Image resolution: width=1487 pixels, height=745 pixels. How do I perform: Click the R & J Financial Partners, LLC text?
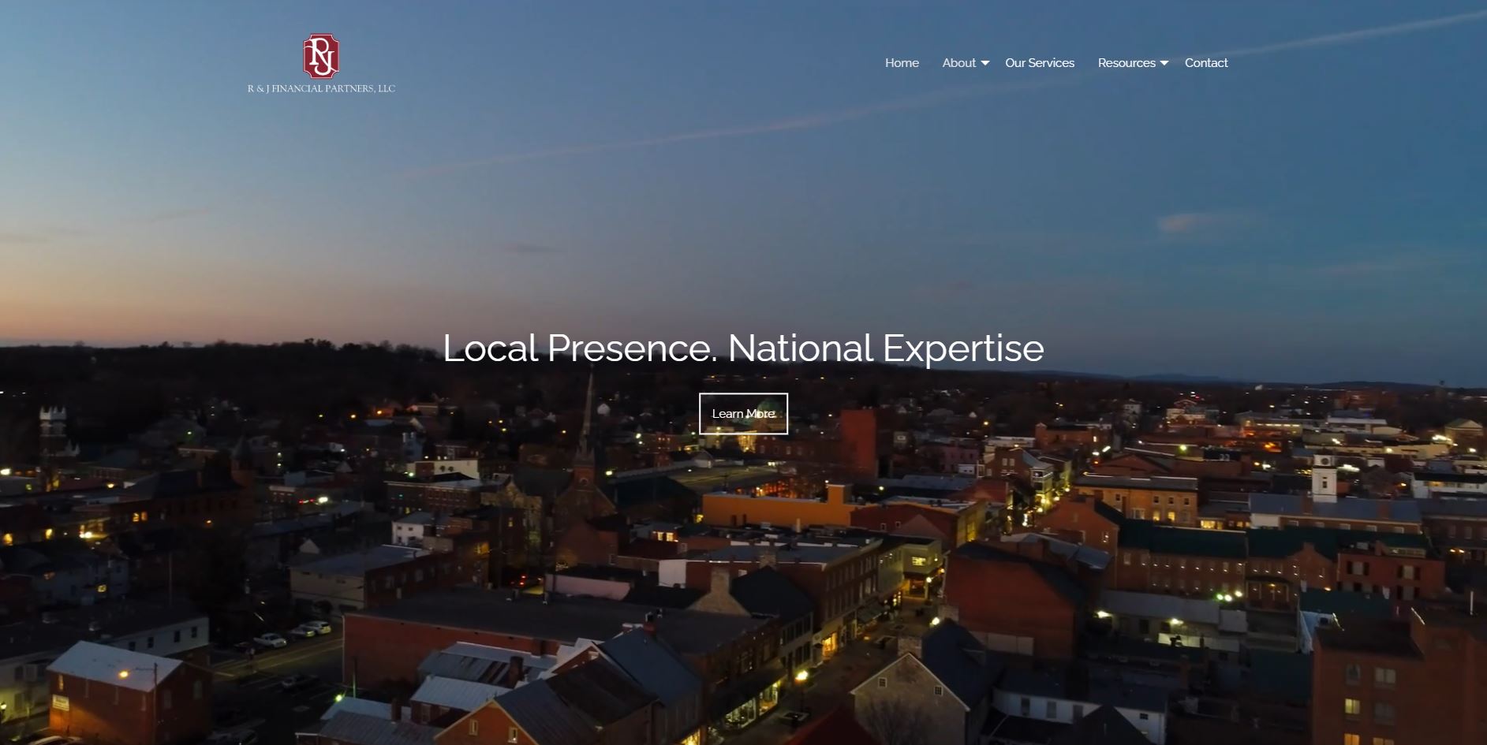(321, 88)
